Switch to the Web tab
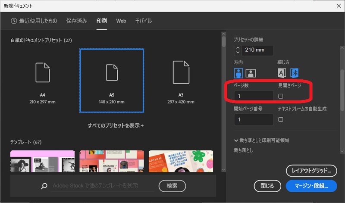345x203 pixels. (121, 21)
